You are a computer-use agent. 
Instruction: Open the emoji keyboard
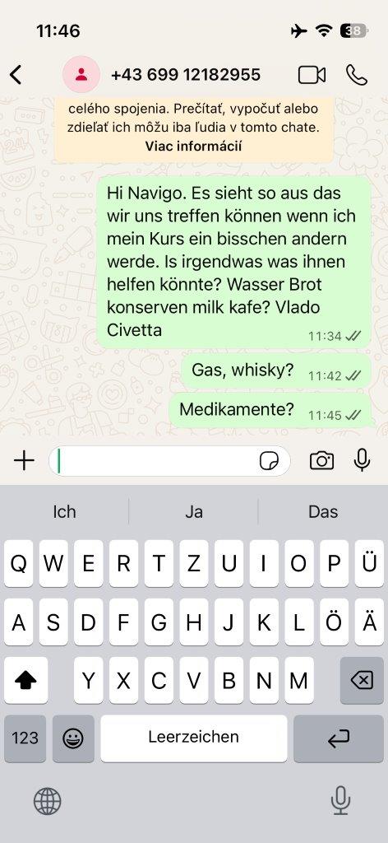73,738
